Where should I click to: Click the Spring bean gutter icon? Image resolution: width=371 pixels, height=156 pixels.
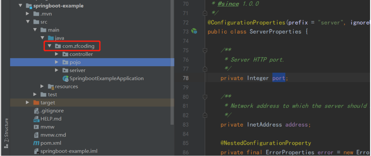194,31
